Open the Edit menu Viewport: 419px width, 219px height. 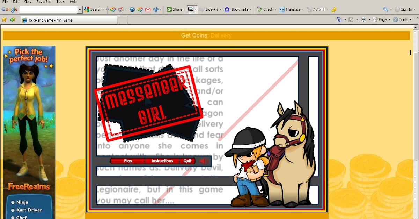coord(16,2)
